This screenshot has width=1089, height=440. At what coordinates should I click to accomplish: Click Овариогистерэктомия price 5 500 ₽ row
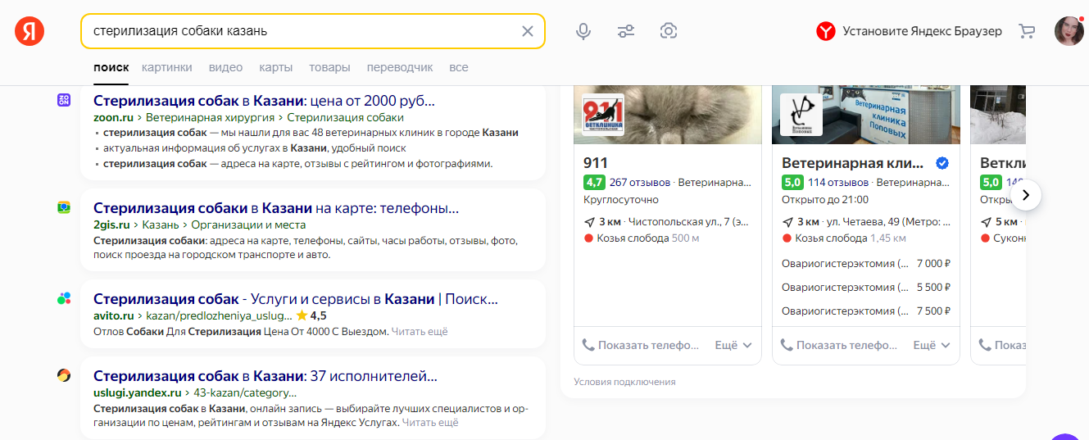(x=866, y=288)
